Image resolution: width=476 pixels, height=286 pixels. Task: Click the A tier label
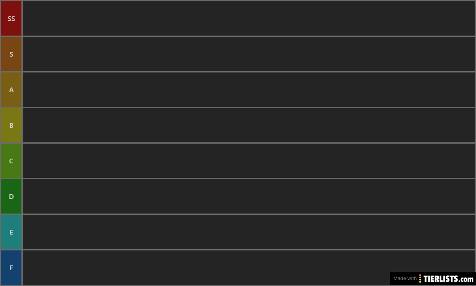point(11,90)
